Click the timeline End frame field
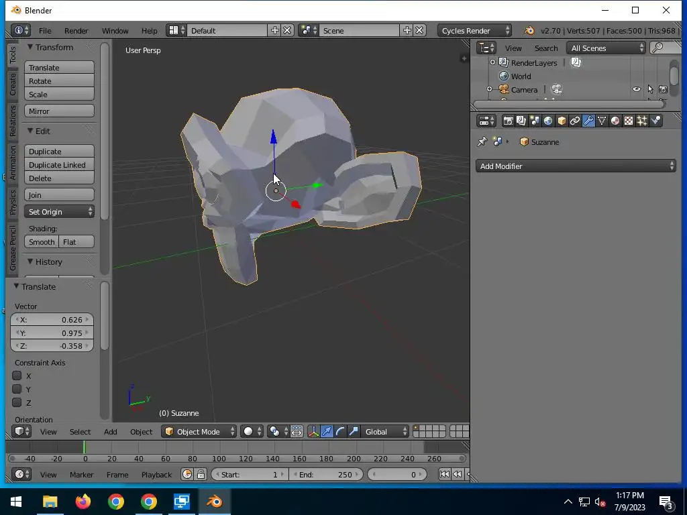 (x=326, y=474)
